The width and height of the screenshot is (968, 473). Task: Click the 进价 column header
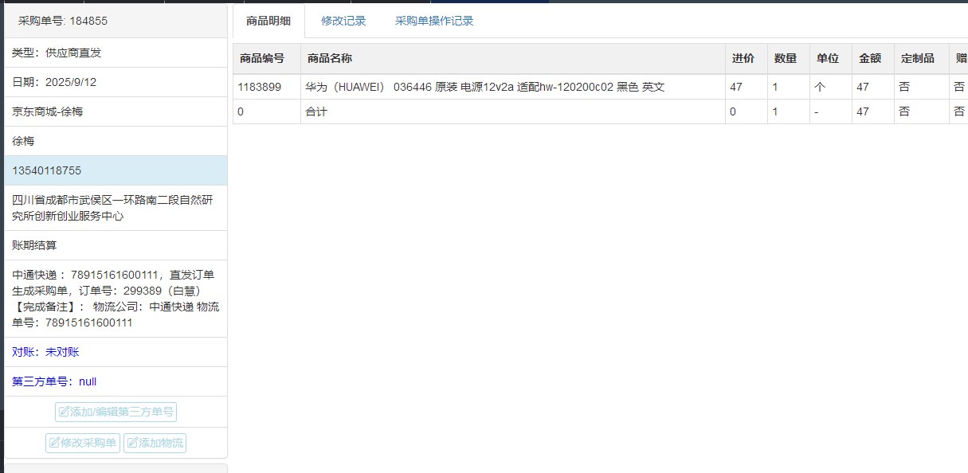[743, 58]
